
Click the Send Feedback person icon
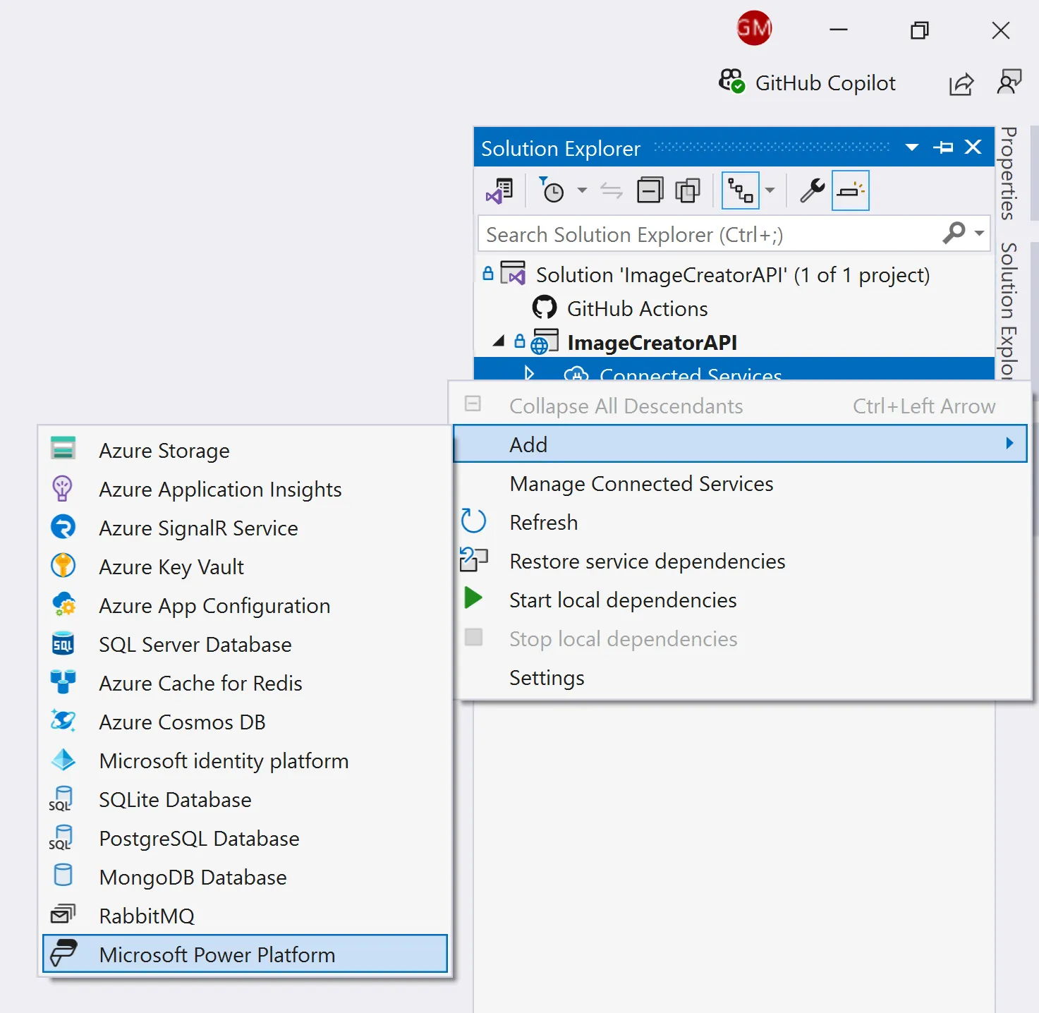coord(1009,82)
